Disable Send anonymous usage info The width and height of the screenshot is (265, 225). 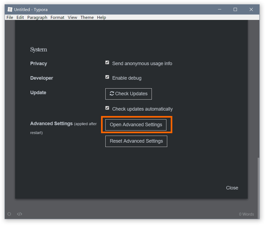tap(107, 62)
